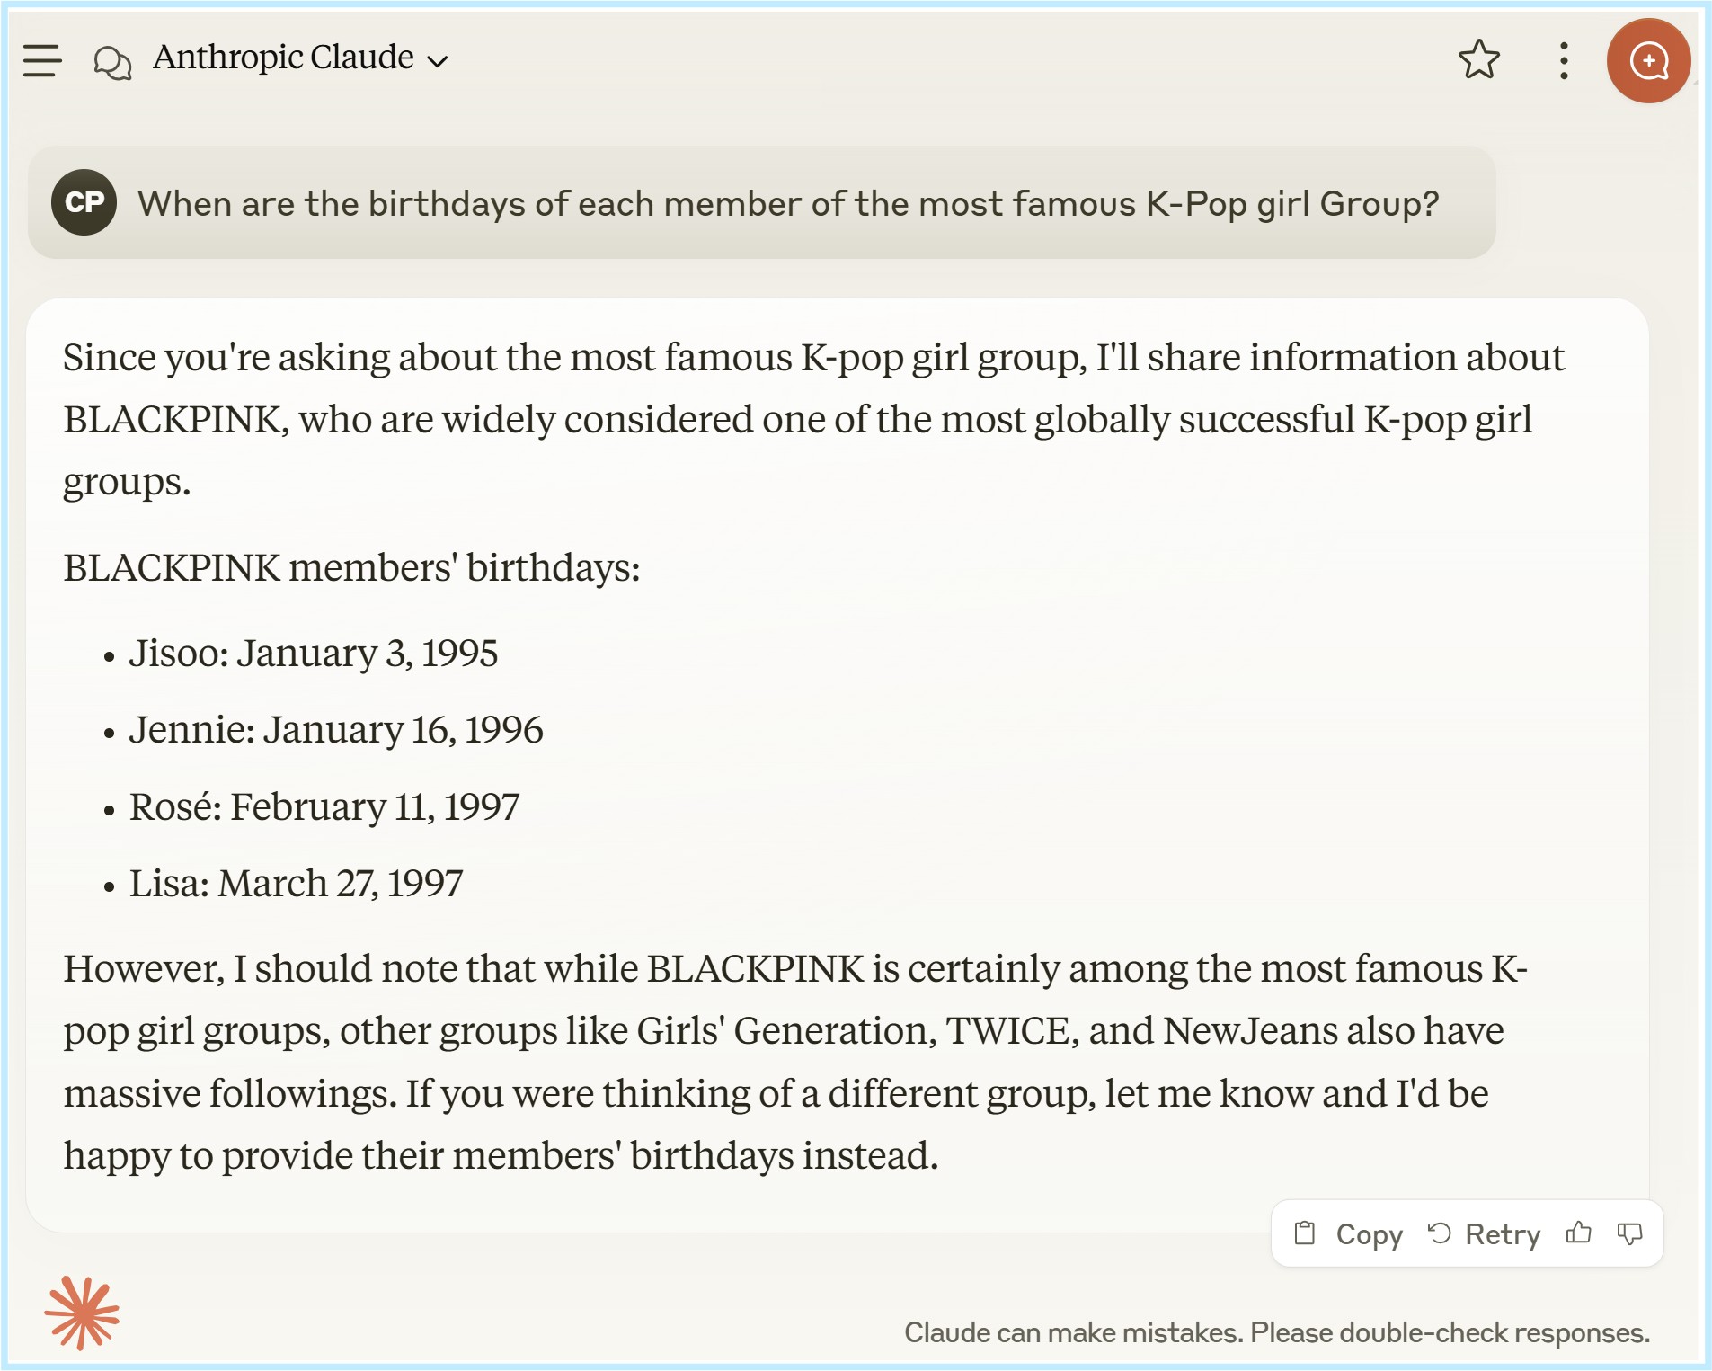Select the line 'Jennie: January 16, 1996'
Screen dimensions: 1712x1371
click(336, 730)
